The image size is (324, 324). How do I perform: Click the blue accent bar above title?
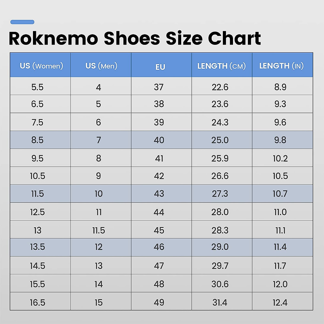click(x=22, y=22)
